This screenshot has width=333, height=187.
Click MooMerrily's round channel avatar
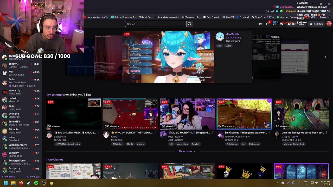[220, 37]
